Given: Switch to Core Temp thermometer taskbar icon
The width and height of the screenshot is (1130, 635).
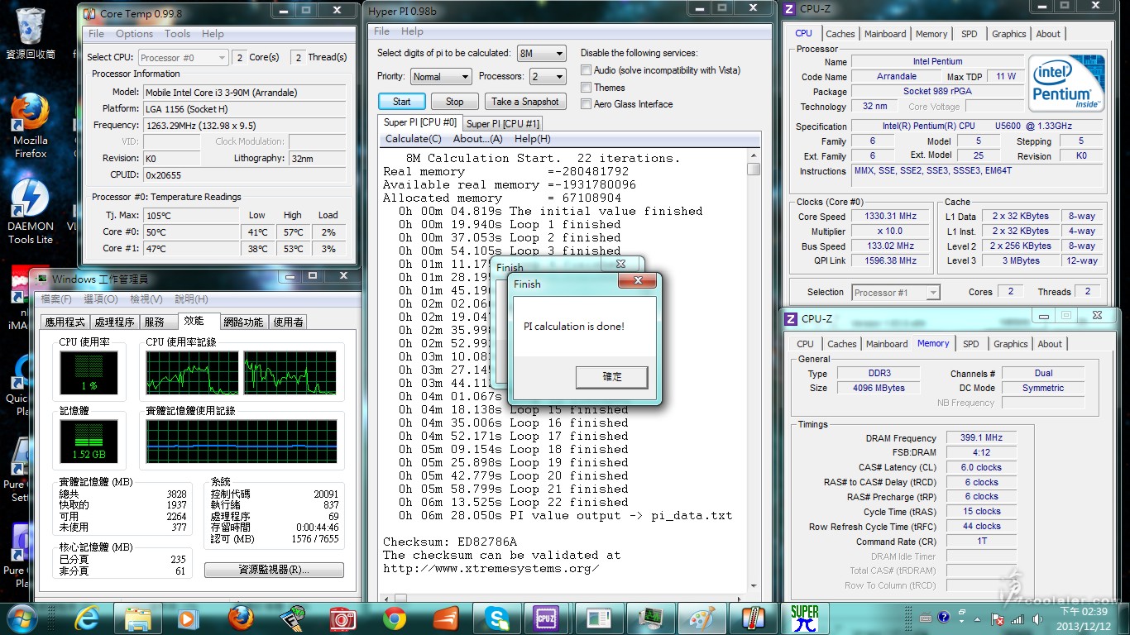Looking at the screenshot, I should 753,618.
